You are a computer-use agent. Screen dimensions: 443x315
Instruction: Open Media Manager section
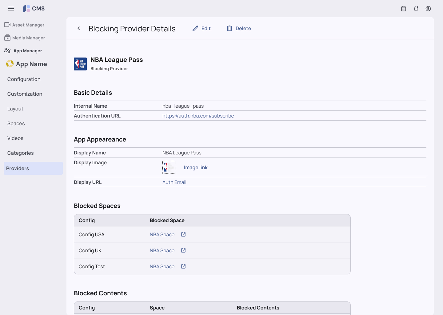pyautogui.click(x=29, y=38)
